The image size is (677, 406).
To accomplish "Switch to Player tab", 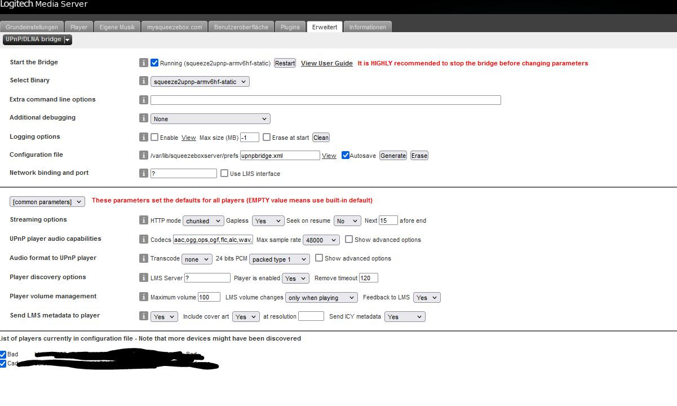I will [x=79, y=27].
